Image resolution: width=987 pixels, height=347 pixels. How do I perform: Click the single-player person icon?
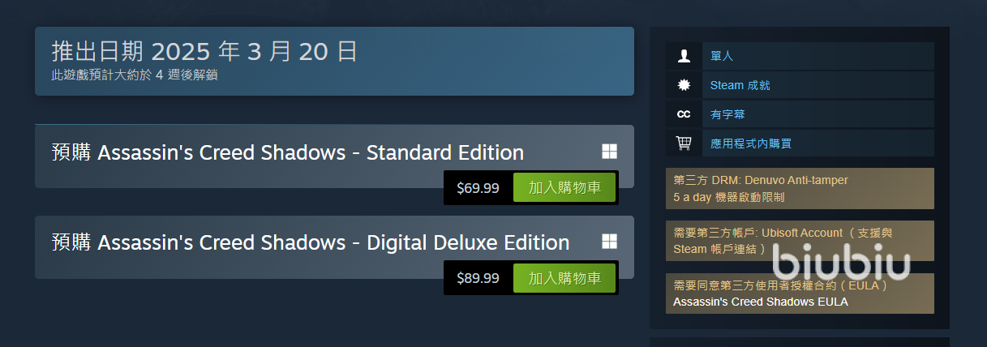[x=684, y=56]
